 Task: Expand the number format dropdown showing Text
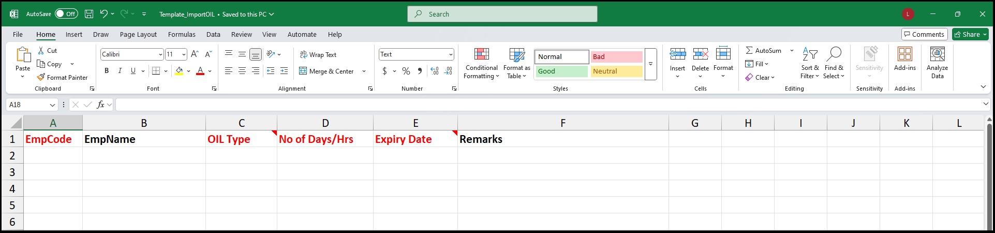(451, 54)
